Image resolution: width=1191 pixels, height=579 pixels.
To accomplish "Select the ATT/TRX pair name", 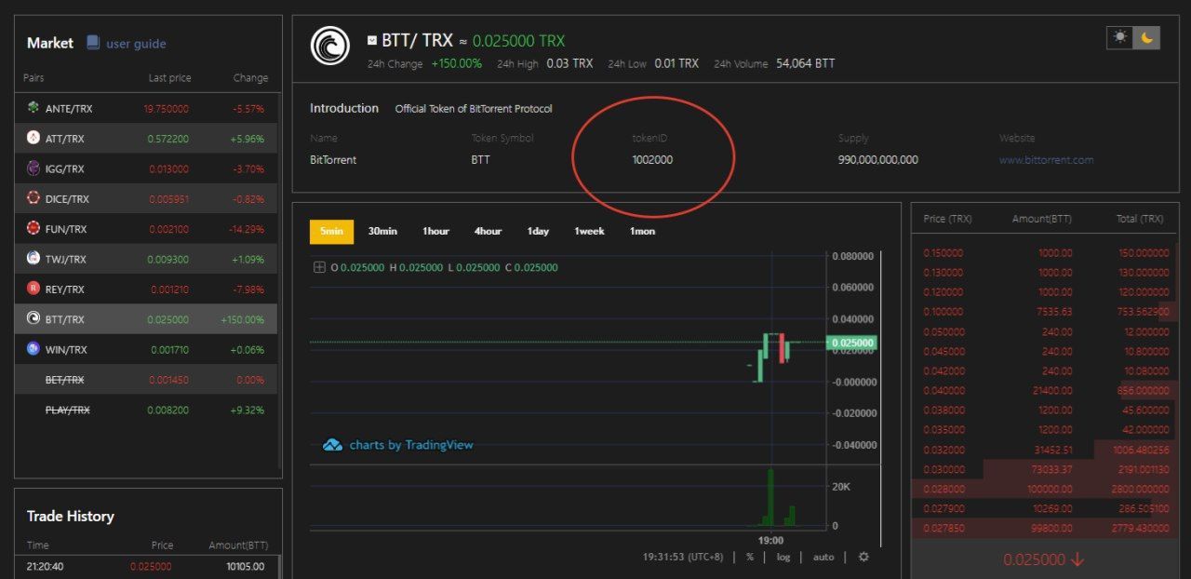I will pyautogui.click(x=64, y=139).
